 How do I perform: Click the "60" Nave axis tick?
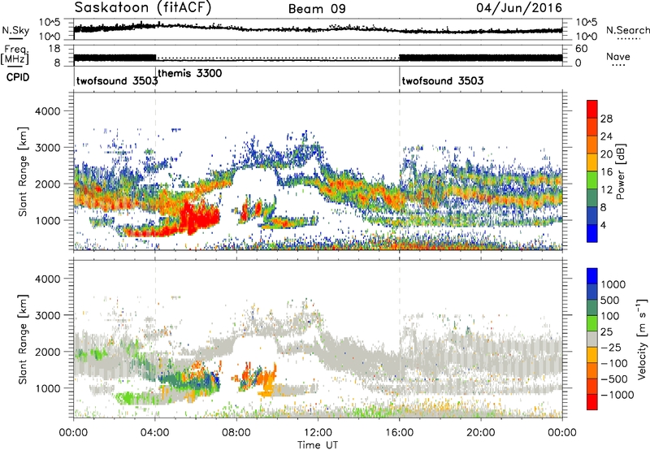[582, 49]
